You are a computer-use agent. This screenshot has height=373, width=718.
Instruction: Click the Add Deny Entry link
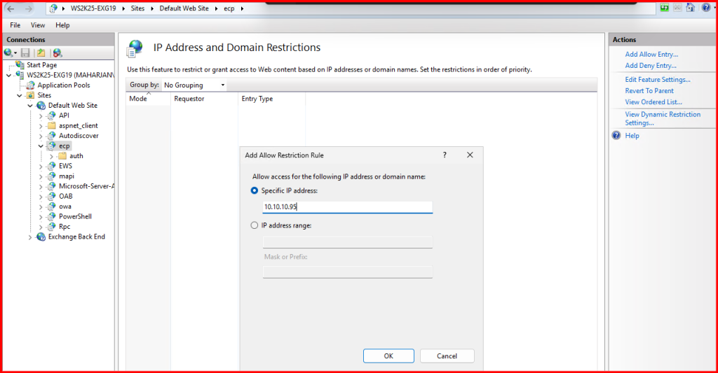coord(650,66)
